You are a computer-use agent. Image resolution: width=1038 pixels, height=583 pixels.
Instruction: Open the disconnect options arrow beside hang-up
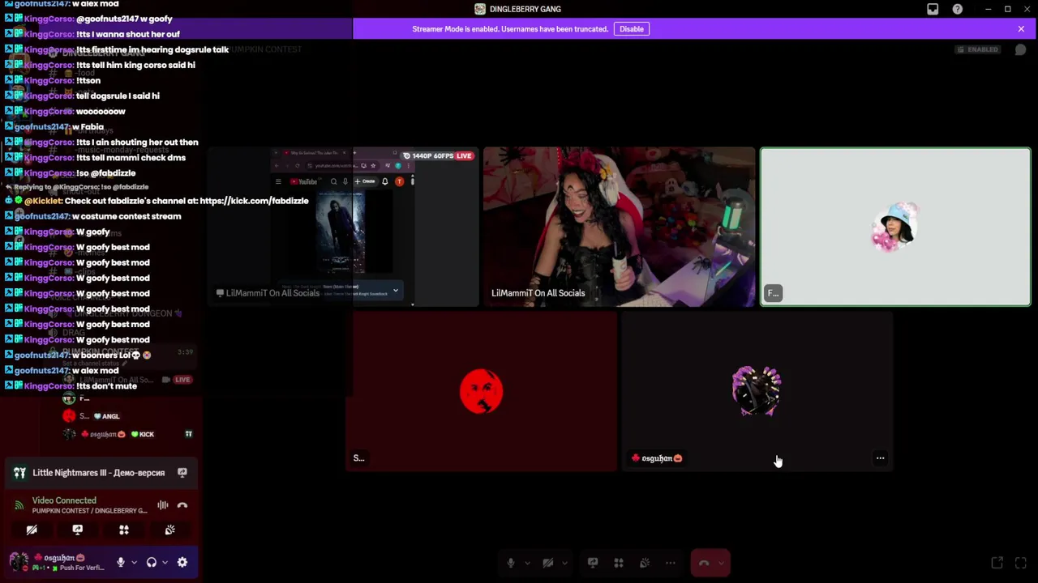pyautogui.click(x=723, y=563)
